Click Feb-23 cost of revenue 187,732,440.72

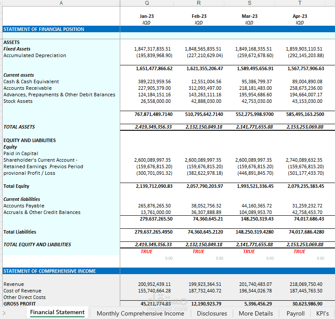click(x=205, y=291)
